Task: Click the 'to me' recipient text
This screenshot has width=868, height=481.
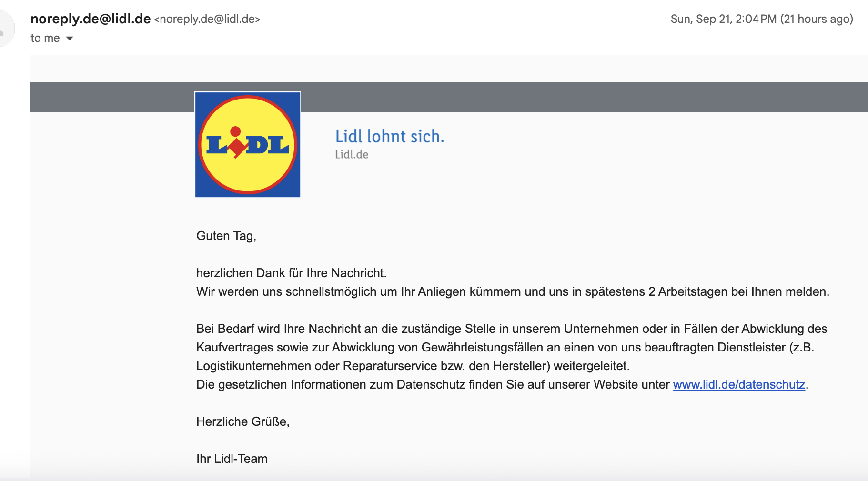Action: point(45,38)
